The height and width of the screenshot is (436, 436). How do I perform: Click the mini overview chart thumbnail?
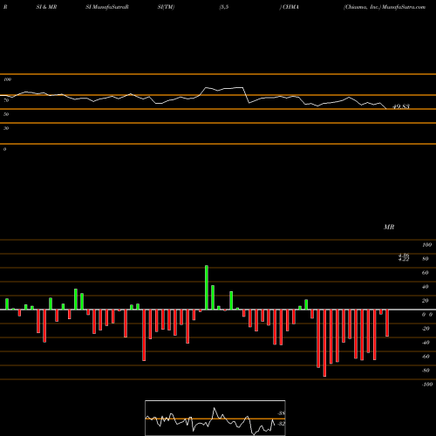[x=215, y=418]
